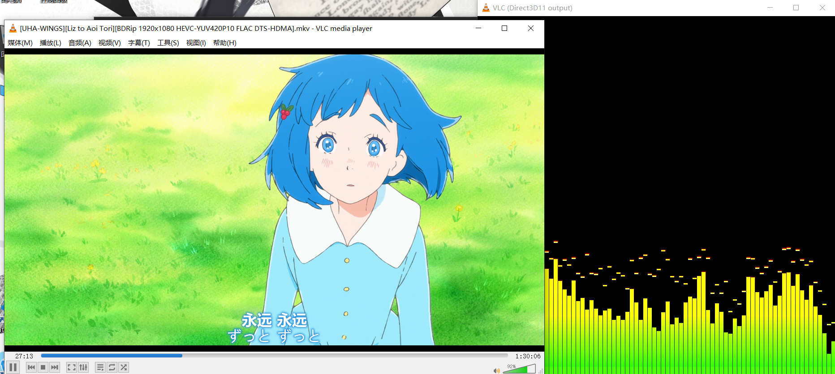
Task: Click the video frame in VLC player
Action: (274, 200)
